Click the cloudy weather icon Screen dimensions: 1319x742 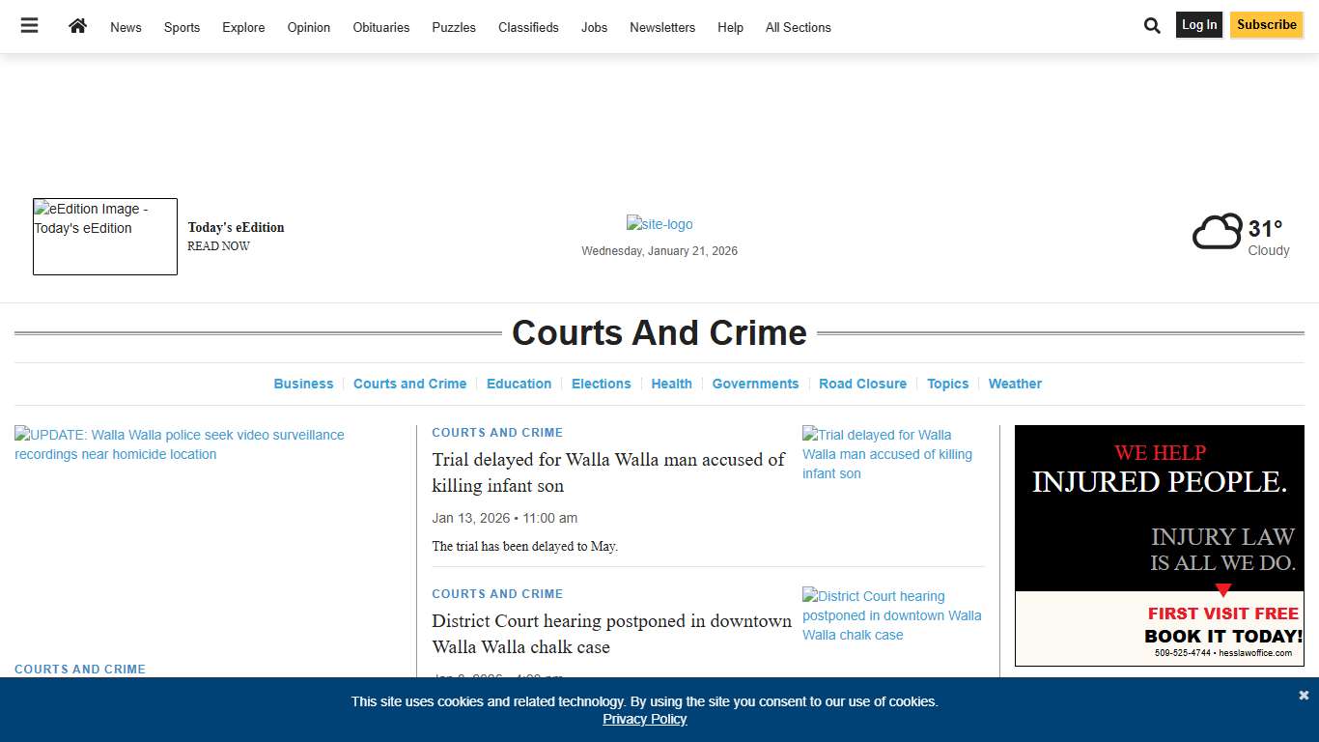(1216, 230)
